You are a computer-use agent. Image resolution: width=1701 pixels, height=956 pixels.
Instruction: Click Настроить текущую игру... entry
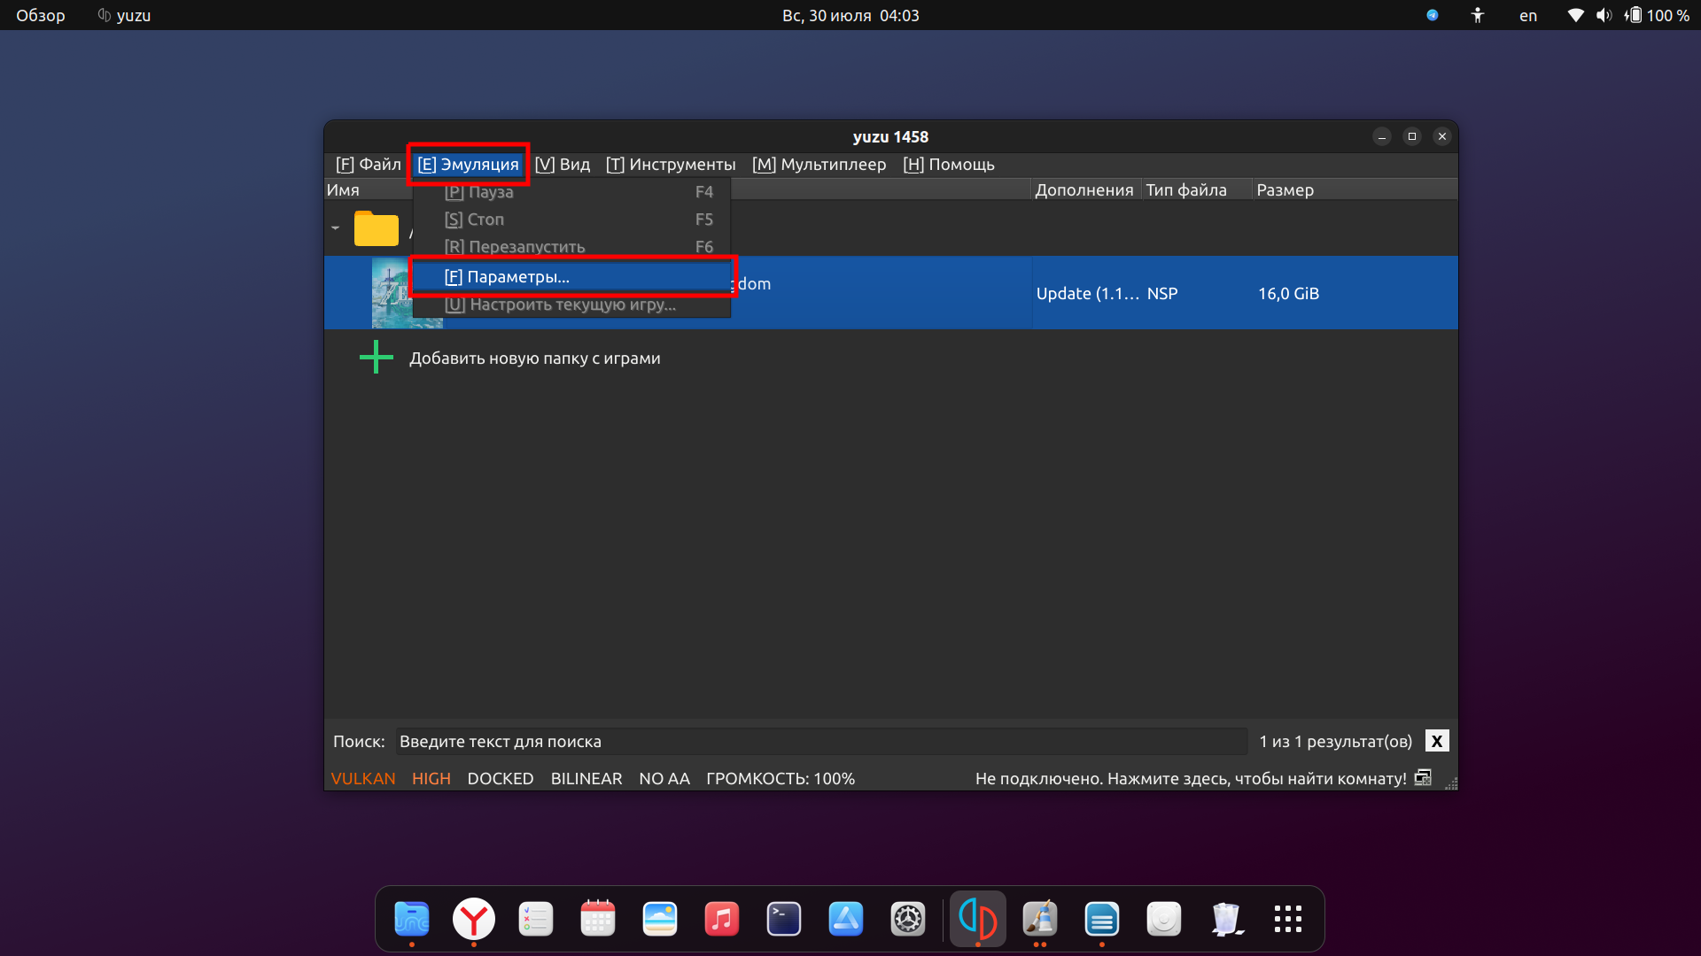click(572, 305)
